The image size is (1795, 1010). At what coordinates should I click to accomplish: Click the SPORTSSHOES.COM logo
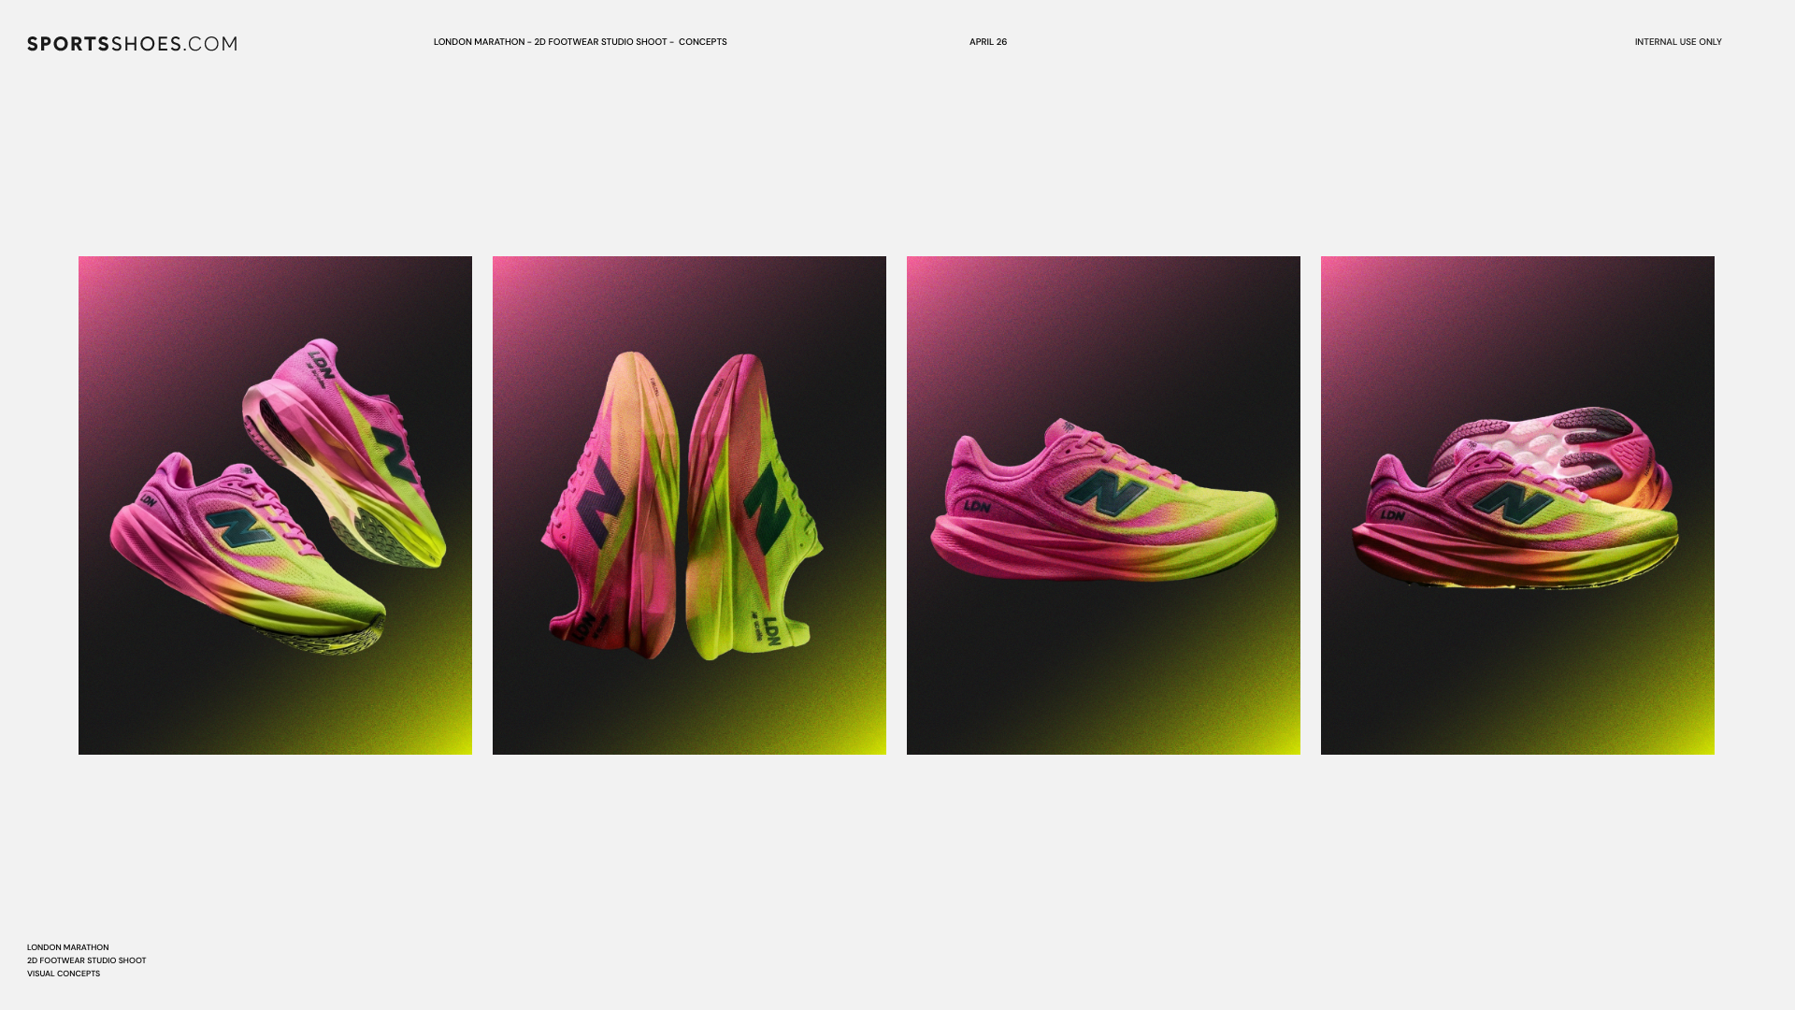[x=132, y=44]
